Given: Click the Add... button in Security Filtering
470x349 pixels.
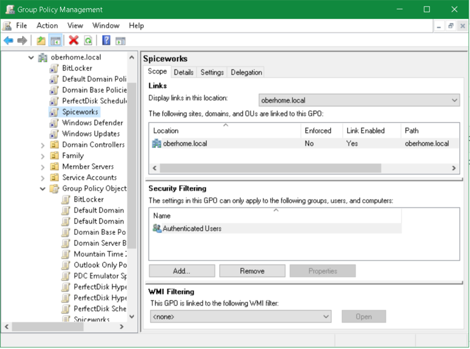Looking at the screenshot, I should point(182,271).
